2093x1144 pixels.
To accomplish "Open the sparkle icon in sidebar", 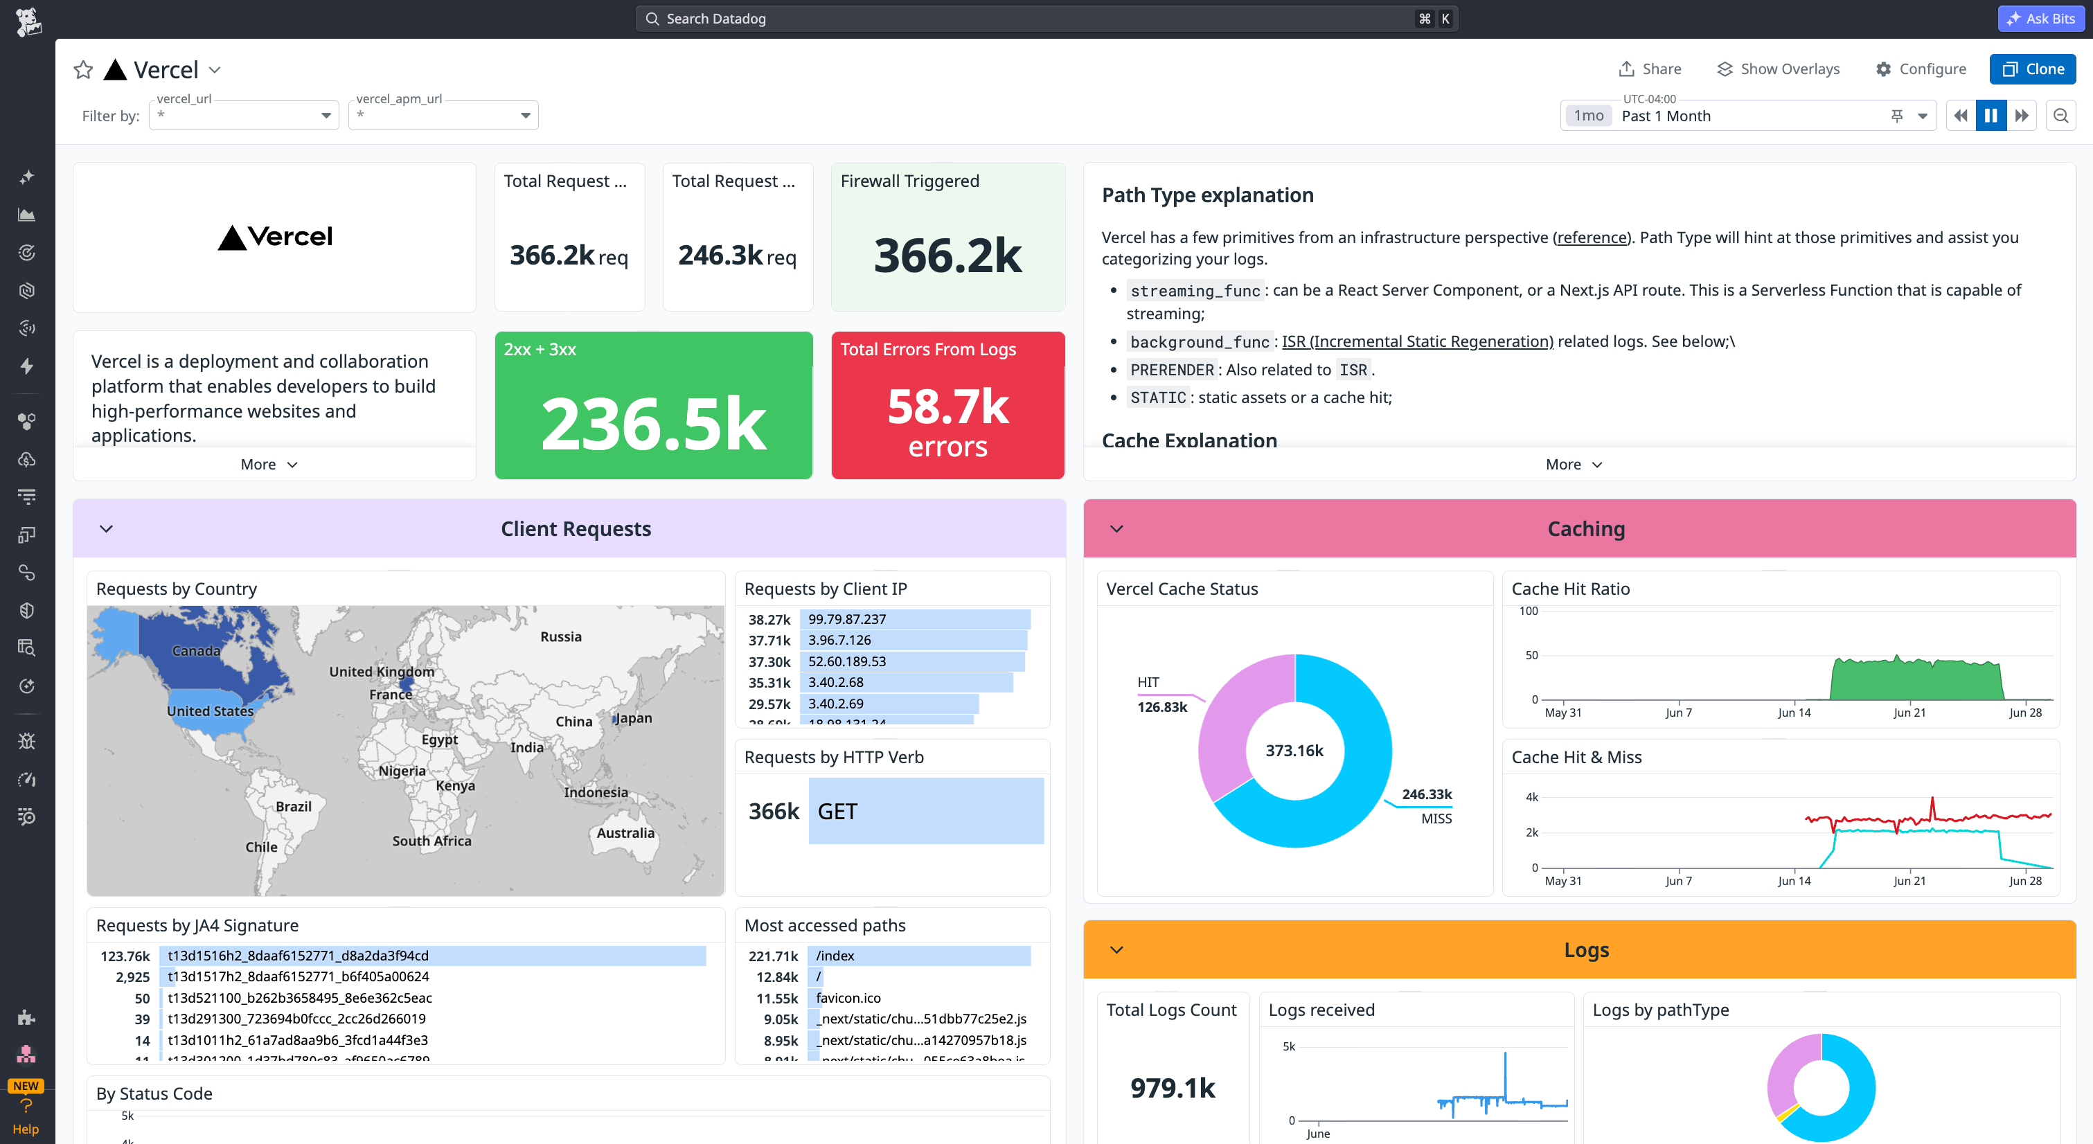I will click(27, 177).
